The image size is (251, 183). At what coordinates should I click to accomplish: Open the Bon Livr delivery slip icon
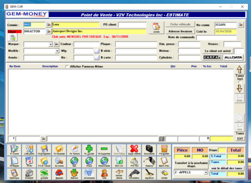(x=119, y=162)
